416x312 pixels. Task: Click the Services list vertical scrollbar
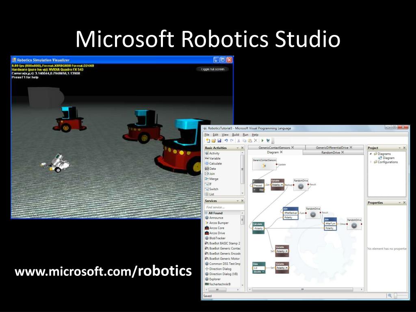pos(242,220)
